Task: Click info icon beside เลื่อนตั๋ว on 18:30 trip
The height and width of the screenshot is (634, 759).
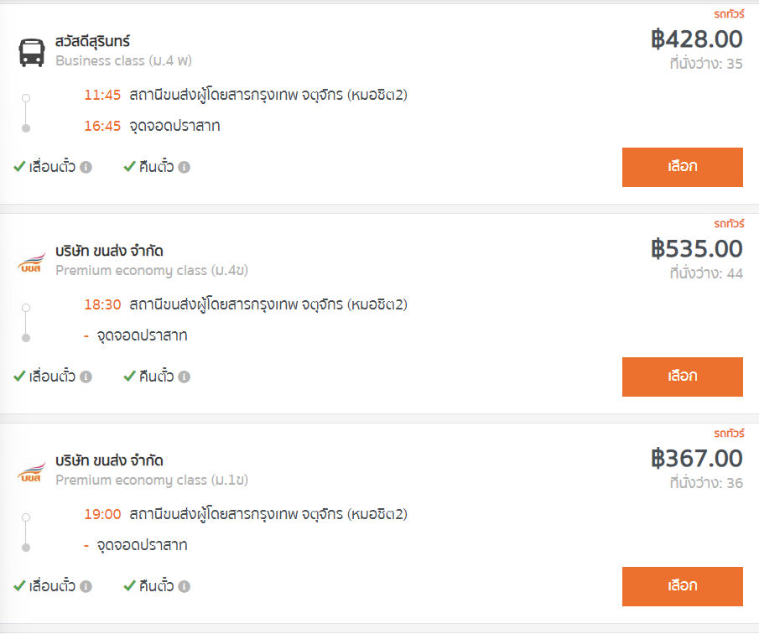Action: pyautogui.click(x=86, y=377)
